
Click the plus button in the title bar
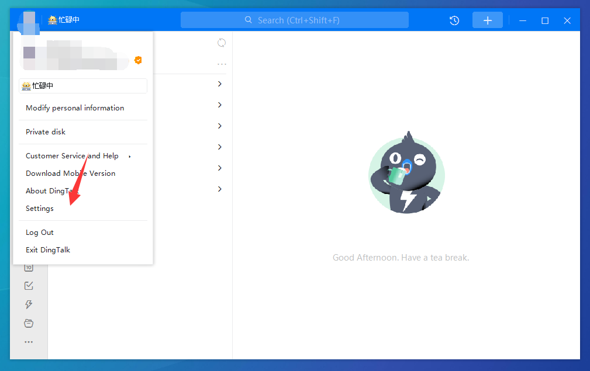click(487, 20)
